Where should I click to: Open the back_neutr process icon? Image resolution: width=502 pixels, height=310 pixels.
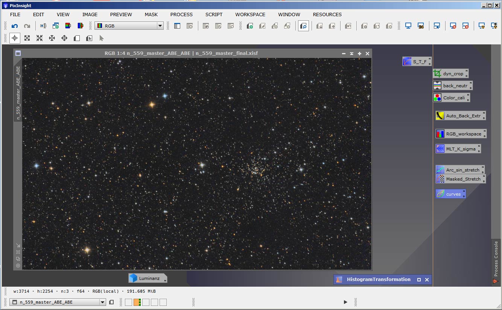coord(453,85)
